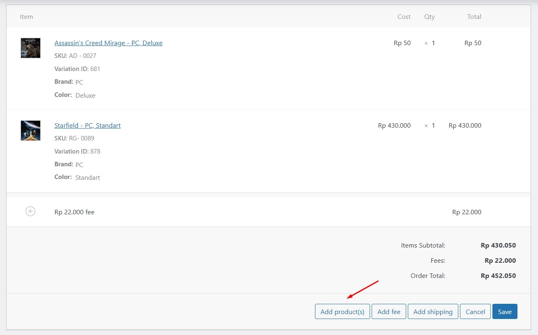
Task: Click Order Total value Rp 452.050
Action: pyautogui.click(x=498, y=276)
